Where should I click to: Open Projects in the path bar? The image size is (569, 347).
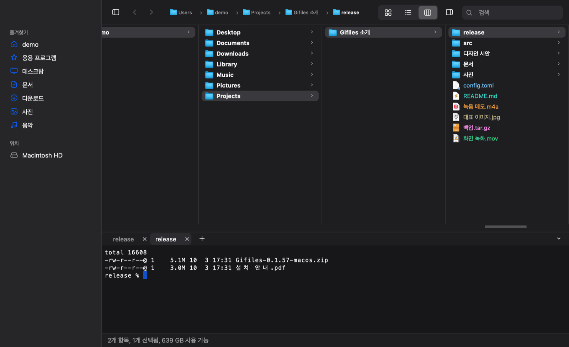click(257, 12)
